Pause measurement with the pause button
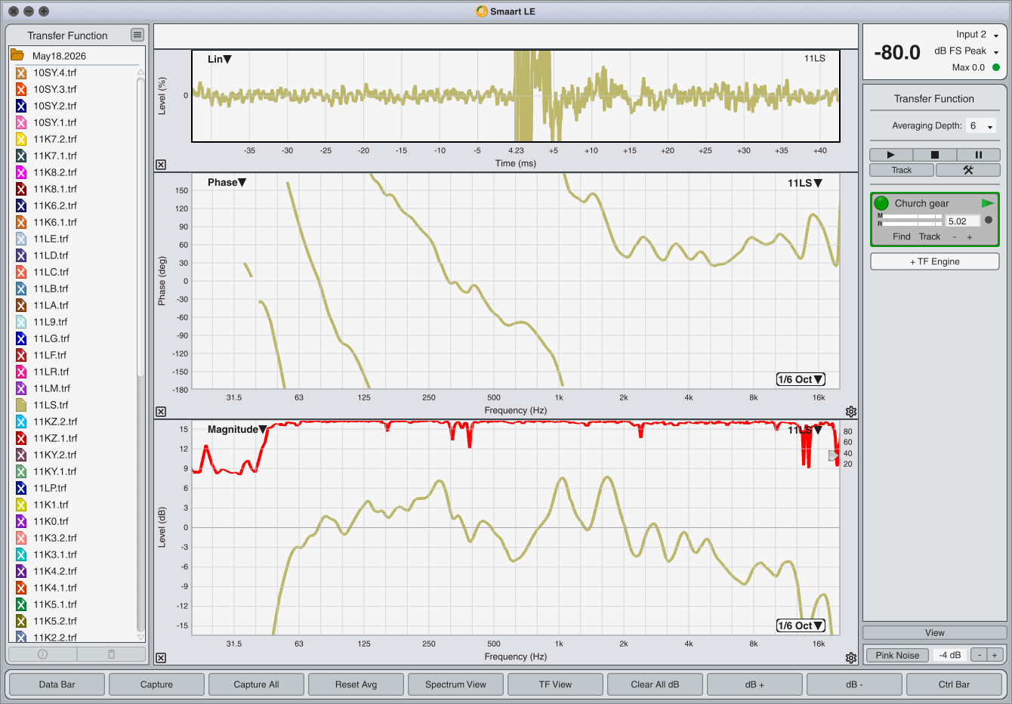 [x=978, y=155]
